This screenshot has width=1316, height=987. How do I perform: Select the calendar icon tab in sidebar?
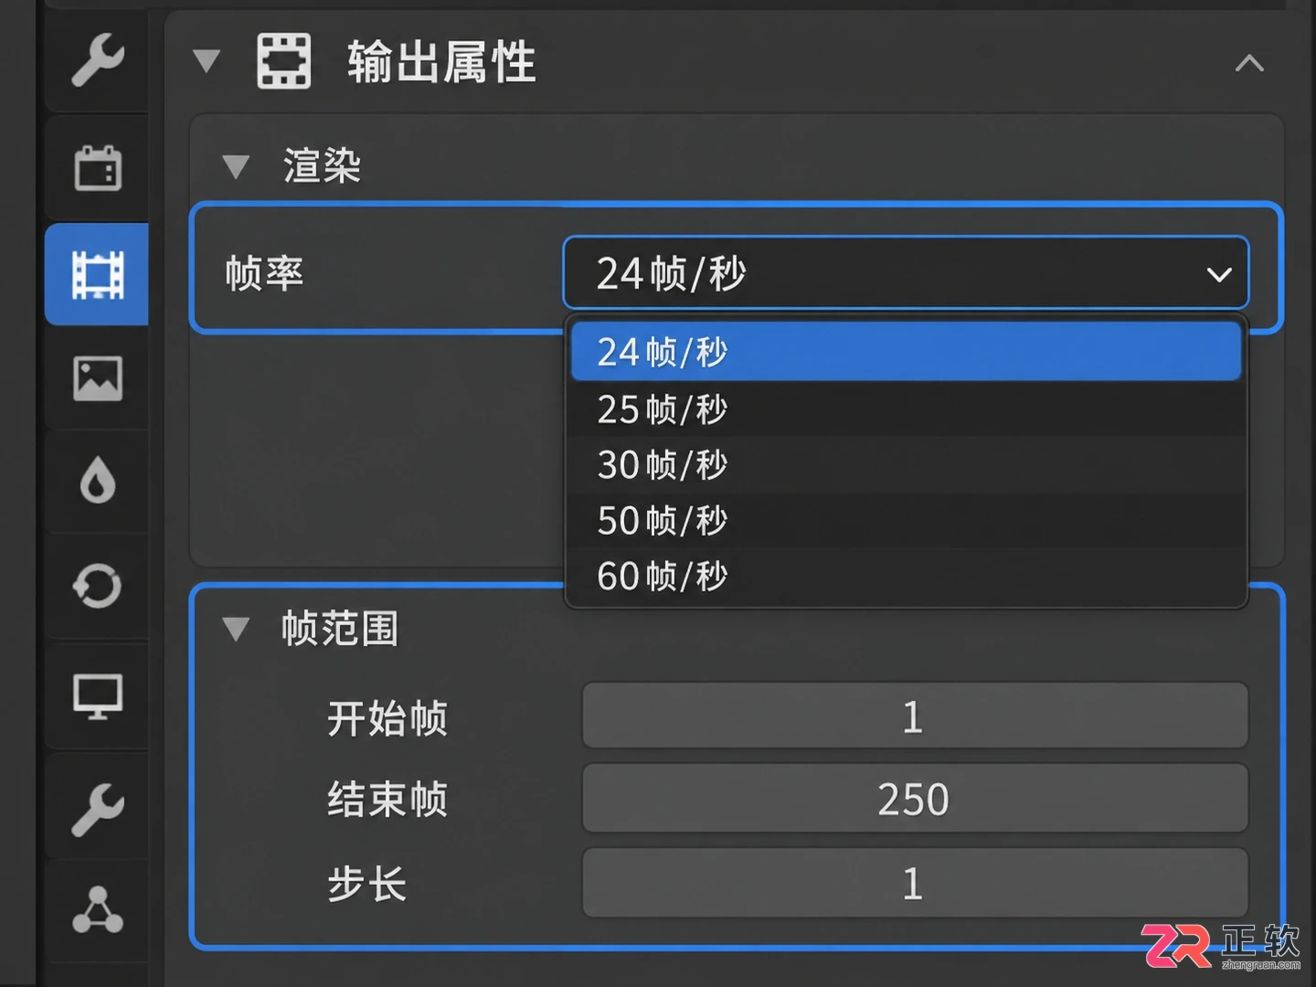[x=97, y=168]
